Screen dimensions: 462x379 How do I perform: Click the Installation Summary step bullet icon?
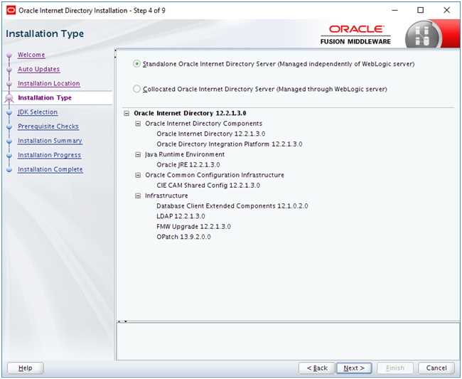(x=9, y=141)
